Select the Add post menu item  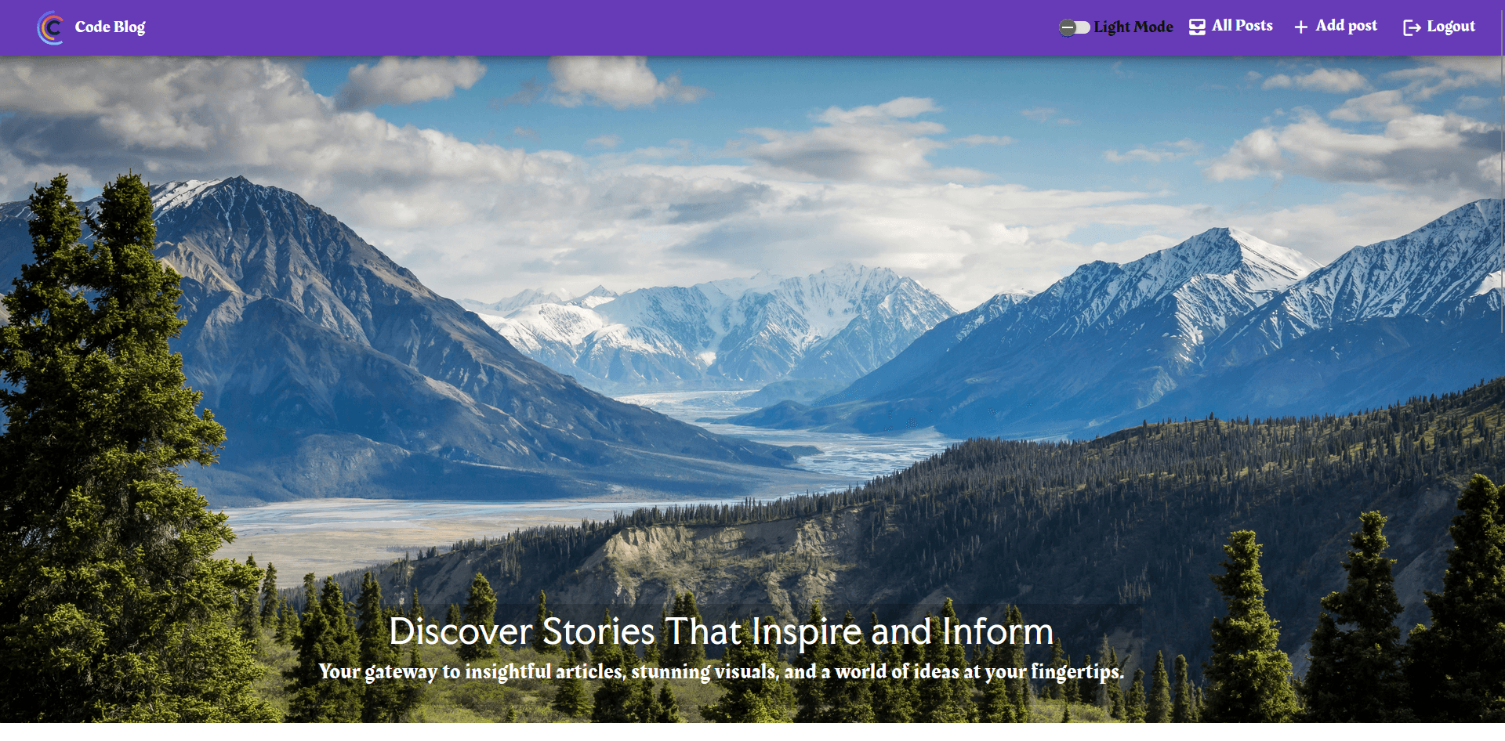pyautogui.click(x=1346, y=26)
